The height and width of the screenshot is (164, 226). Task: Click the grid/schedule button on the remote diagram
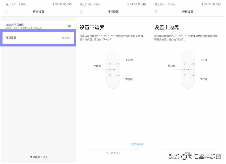click(x=110, y=75)
